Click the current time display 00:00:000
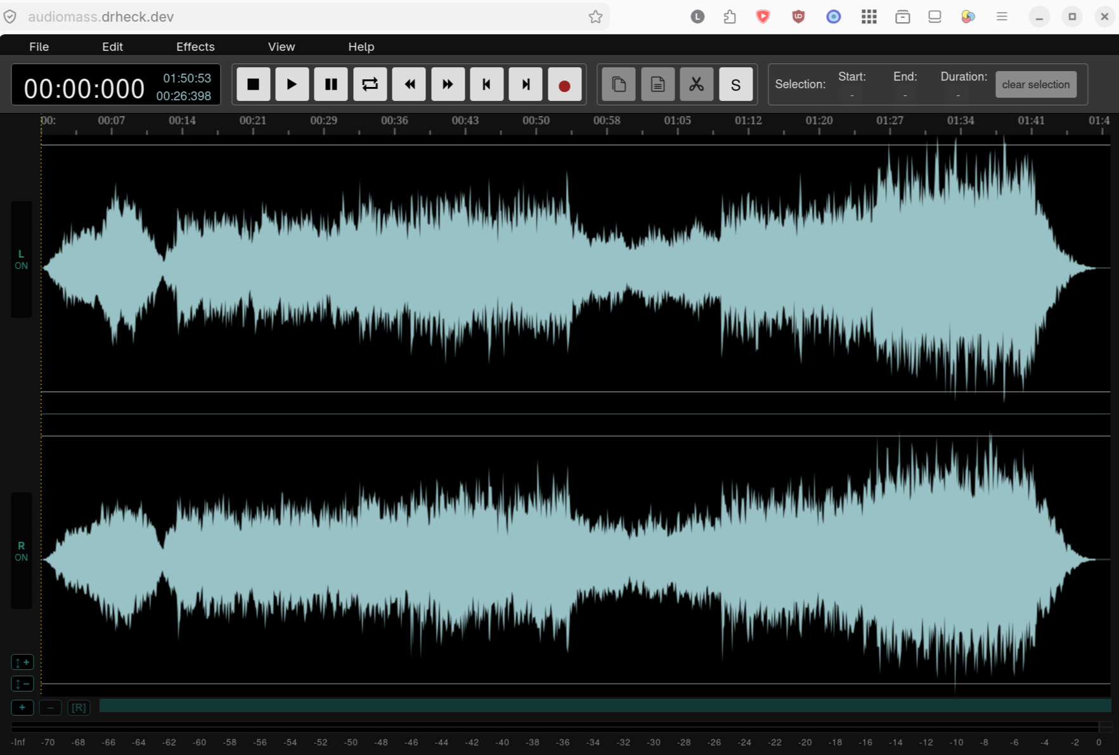1119x755 pixels. coord(84,89)
